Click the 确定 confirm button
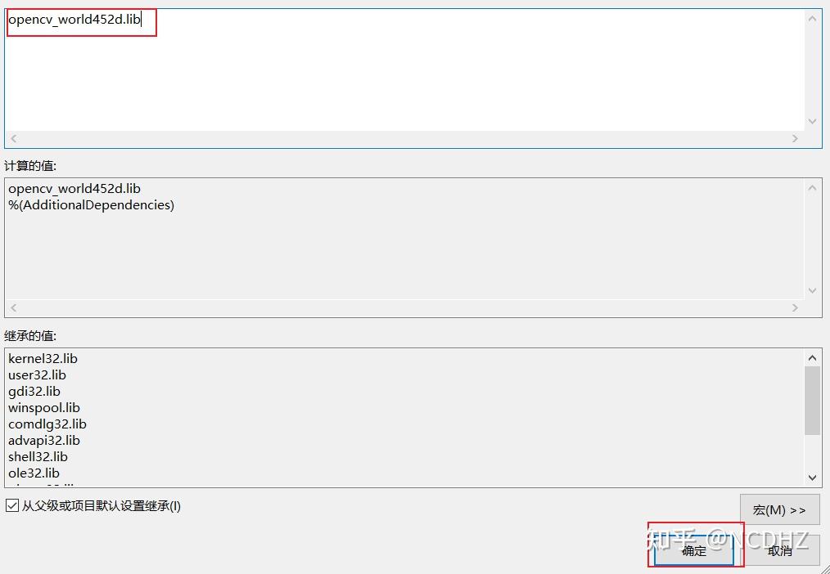 pyautogui.click(x=694, y=550)
